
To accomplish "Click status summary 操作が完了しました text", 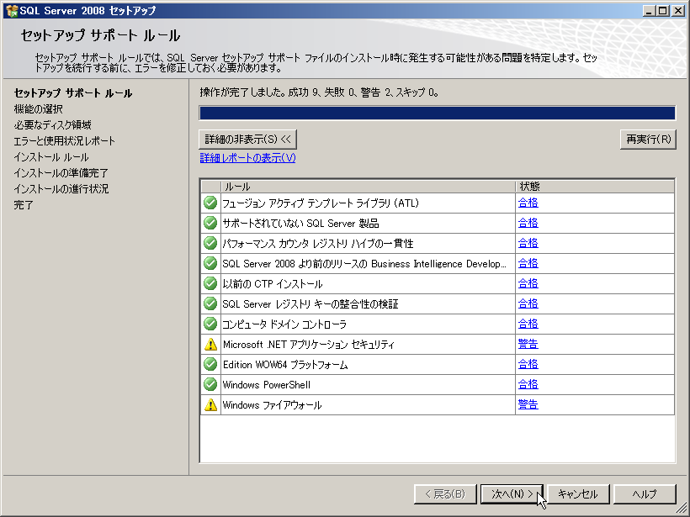I will (x=319, y=92).
